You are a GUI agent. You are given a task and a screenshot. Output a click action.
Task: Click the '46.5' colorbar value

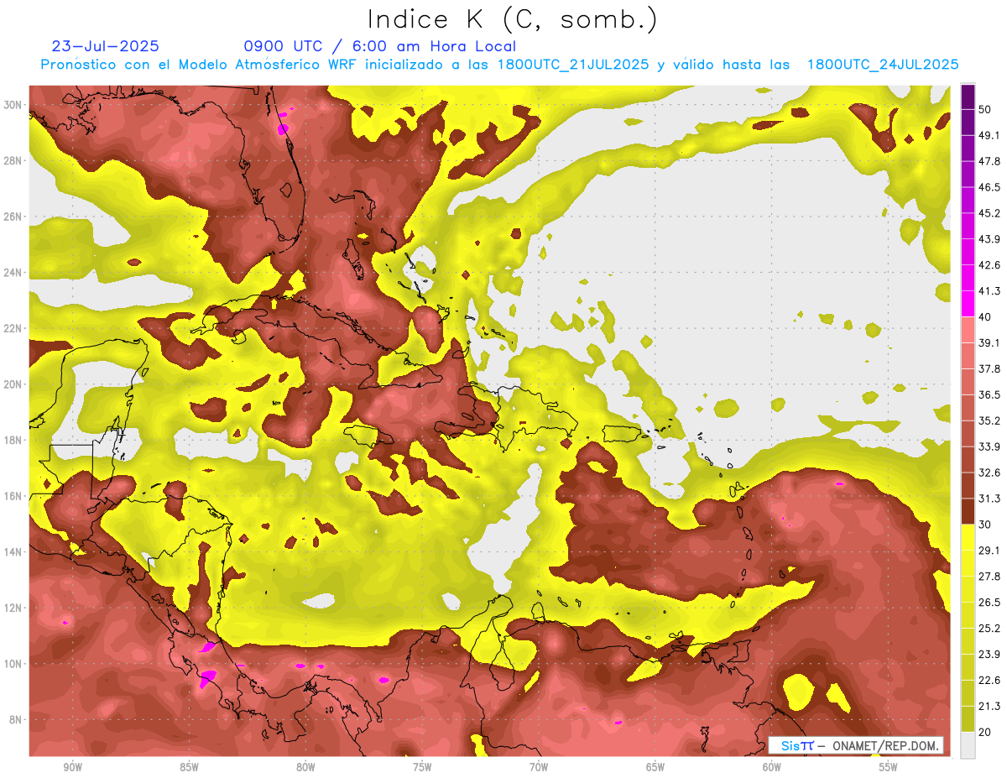pos(989,187)
